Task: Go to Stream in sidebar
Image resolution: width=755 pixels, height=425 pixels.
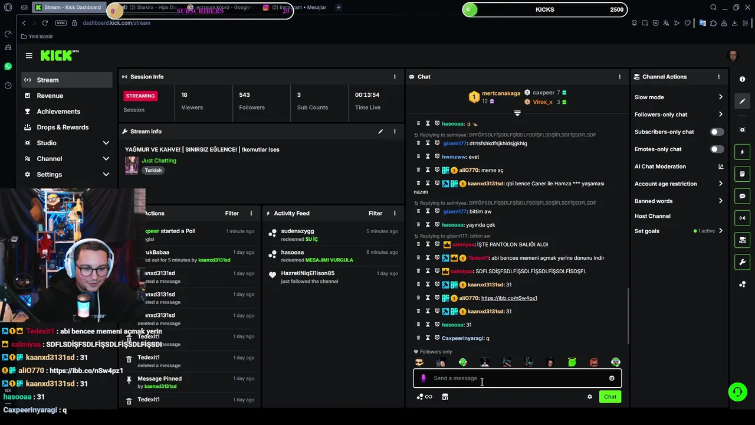Action: [x=67, y=80]
